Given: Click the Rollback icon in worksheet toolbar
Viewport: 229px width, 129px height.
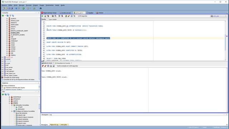Looking at the screenshot, I should pyautogui.click(x=62, y=16).
